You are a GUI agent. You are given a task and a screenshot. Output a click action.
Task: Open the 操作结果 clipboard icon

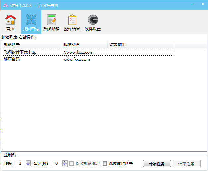coord(72,20)
